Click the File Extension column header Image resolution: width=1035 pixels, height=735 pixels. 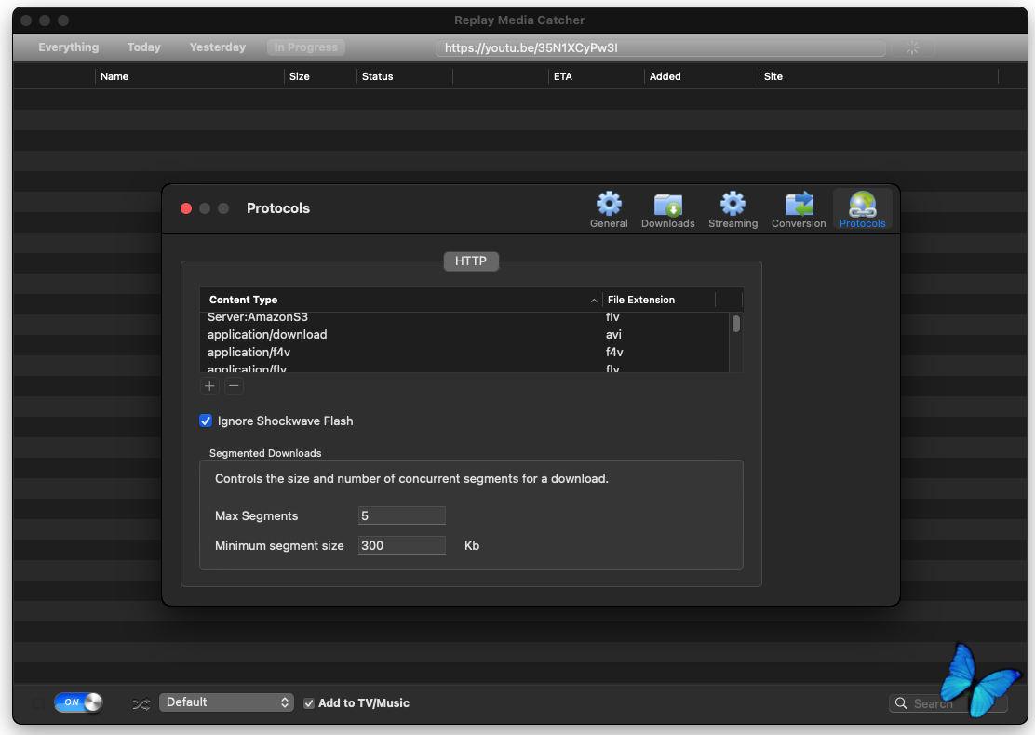tap(657, 300)
